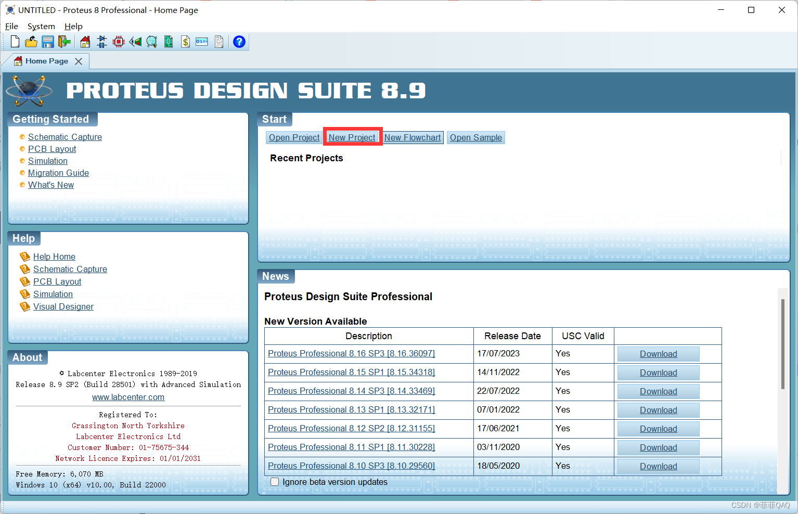Open Proteus Professional 8.12 SP2 link
This screenshot has height=514, width=798.
[352, 428]
